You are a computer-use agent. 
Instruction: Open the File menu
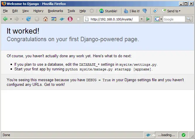(5, 11)
